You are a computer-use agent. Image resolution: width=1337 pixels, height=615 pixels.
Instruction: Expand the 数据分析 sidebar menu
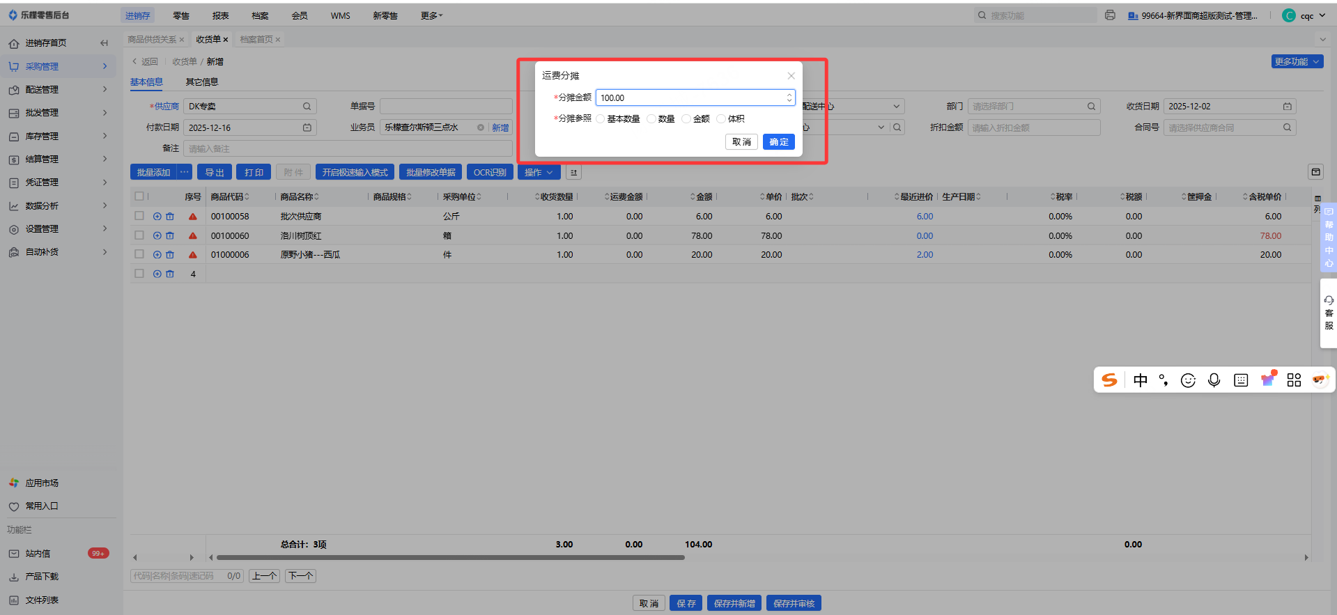59,206
